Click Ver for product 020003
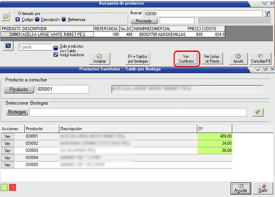275x197 pixels. tap(7, 150)
